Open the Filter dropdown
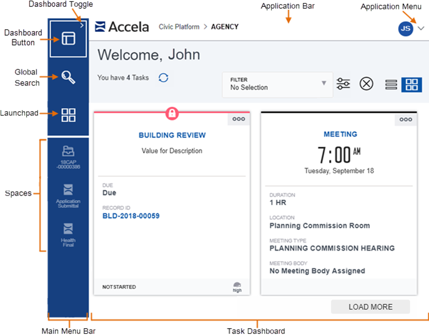The width and height of the screenshot is (429, 335). (x=278, y=84)
